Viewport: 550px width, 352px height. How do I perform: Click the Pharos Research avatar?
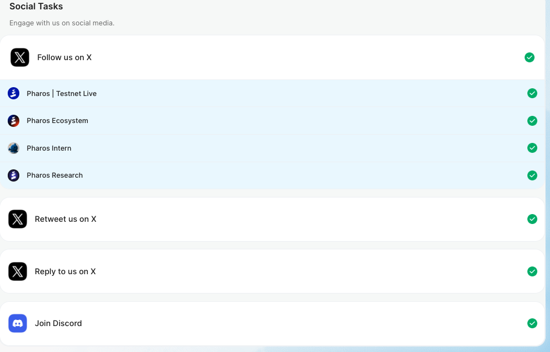click(x=14, y=175)
